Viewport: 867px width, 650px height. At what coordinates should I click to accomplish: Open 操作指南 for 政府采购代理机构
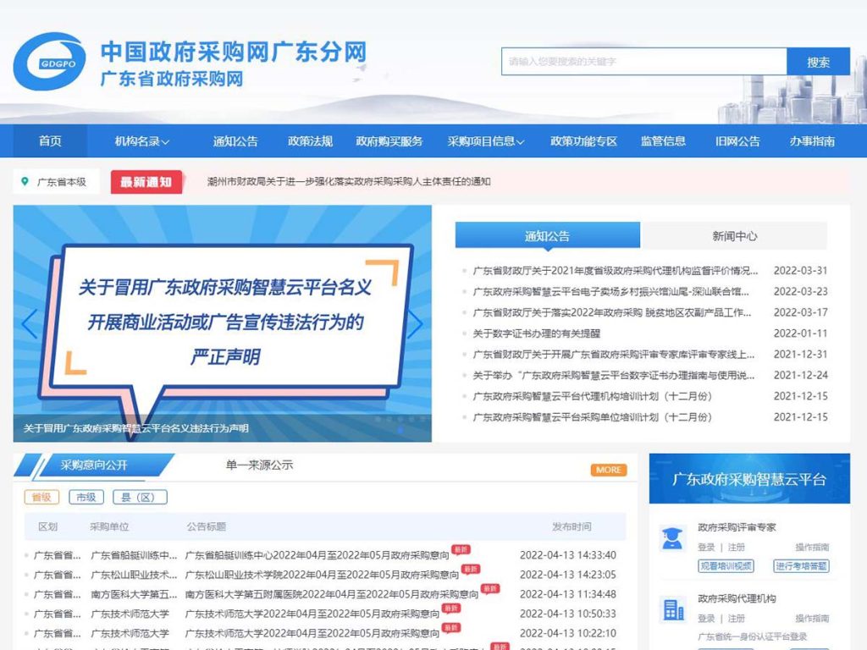point(812,619)
